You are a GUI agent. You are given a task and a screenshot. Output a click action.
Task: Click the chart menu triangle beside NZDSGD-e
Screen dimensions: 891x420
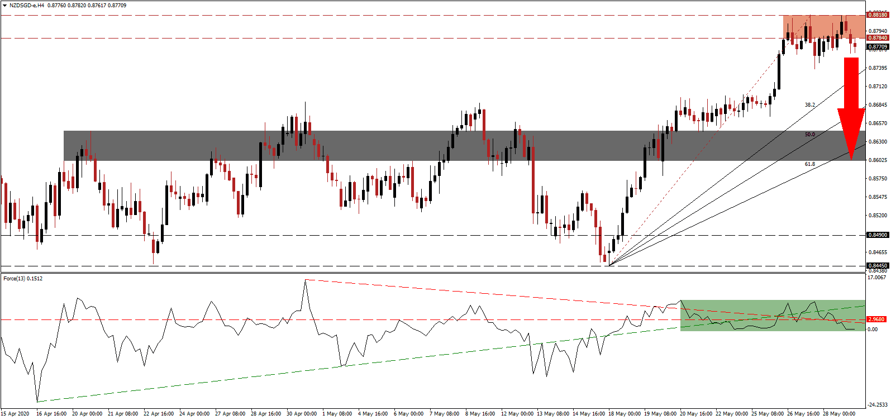pyautogui.click(x=4, y=6)
